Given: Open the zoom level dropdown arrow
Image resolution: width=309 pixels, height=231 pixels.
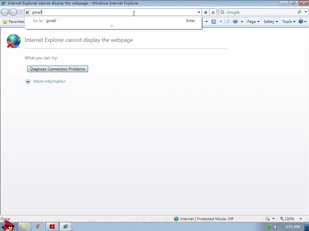Looking at the screenshot, I should coord(301,219).
